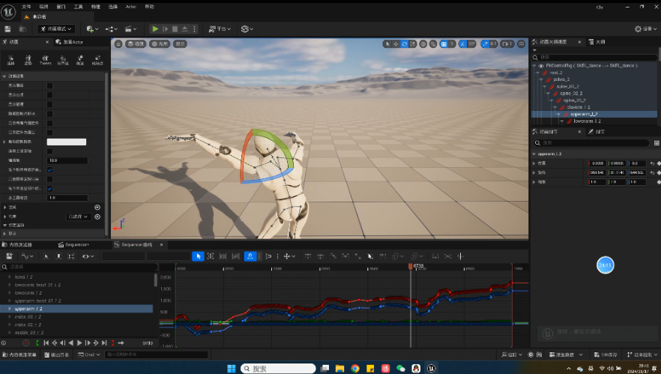Toggle viewport scale snapping icon
This screenshot has height=374, width=661.
[485, 44]
